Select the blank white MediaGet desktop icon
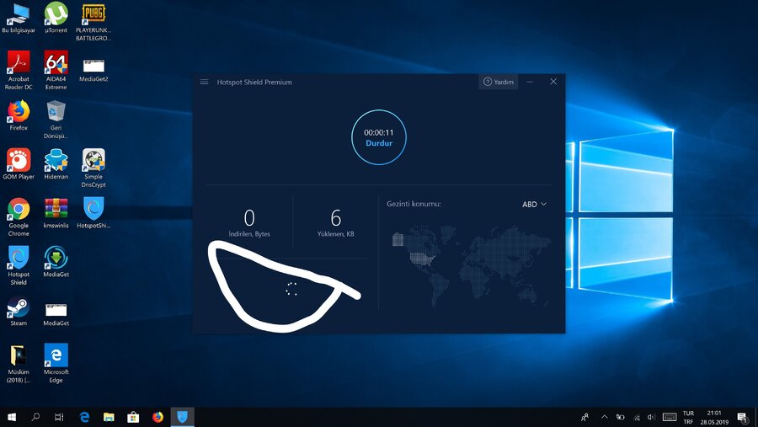This screenshot has height=427, width=758. (56, 314)
